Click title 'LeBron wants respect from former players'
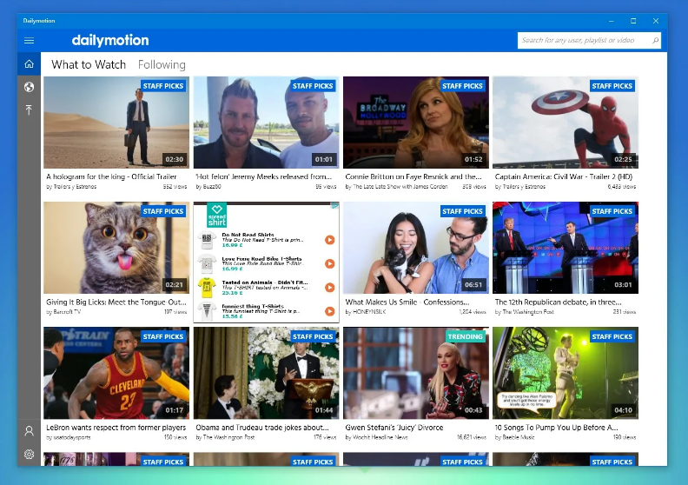This screenshot has width=688, height=485. (x=116, y=428)
